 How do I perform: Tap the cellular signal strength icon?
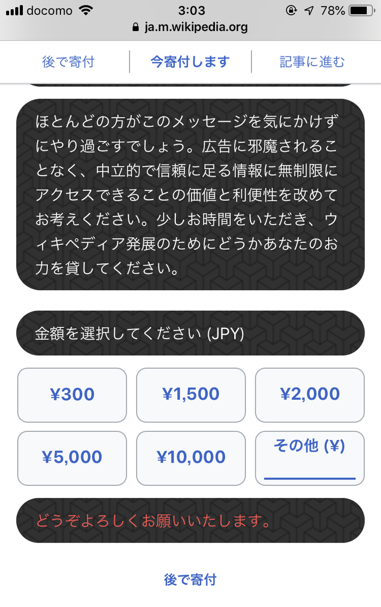pos(14,10)
